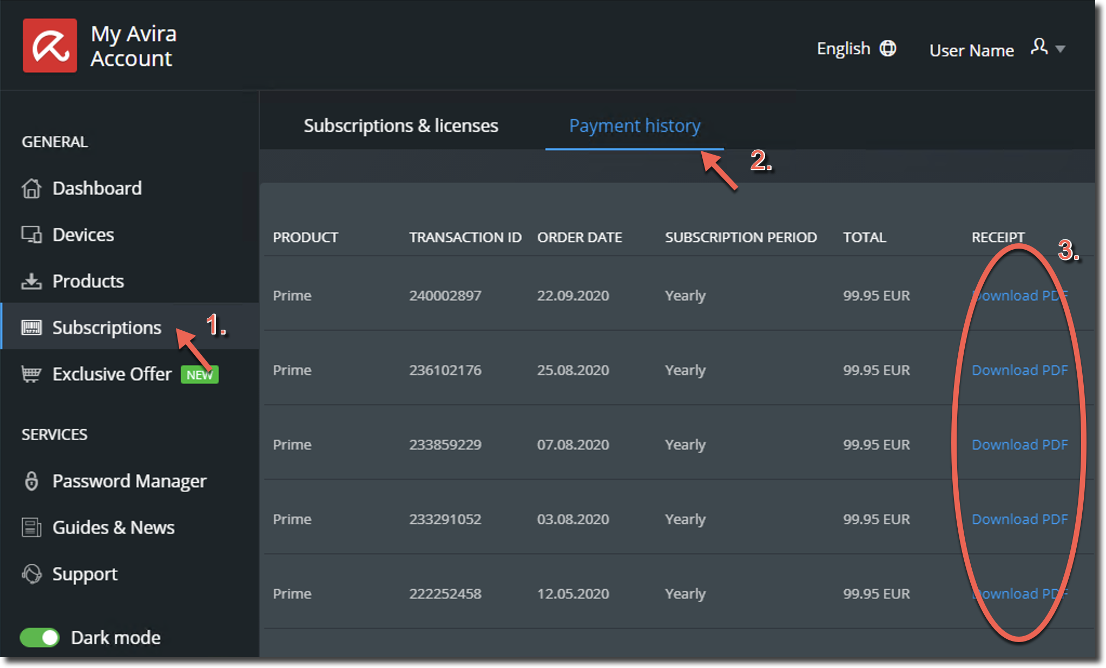Expand the user account dropdown arrow
Viewport: 1106px width, 668px height.
(1061, 49)
